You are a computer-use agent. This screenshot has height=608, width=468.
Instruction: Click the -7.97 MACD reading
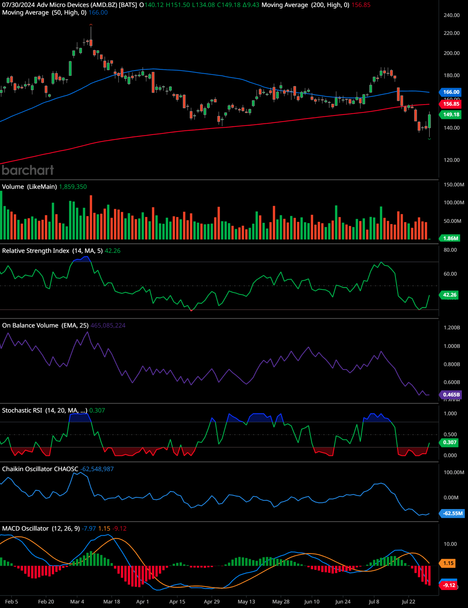pyautogui.click(x=89, y=528)
